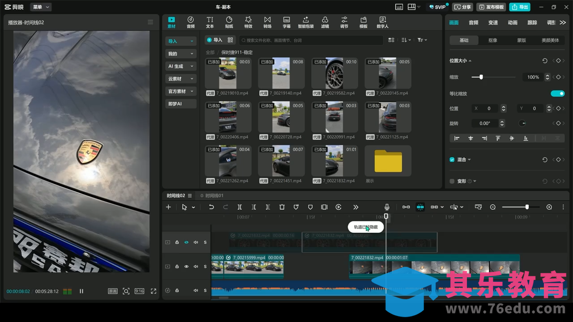Viewport: 573px width, 322px height.
Task: Click the fullscreen preview icon in player
Action: [x=154, y=291]
